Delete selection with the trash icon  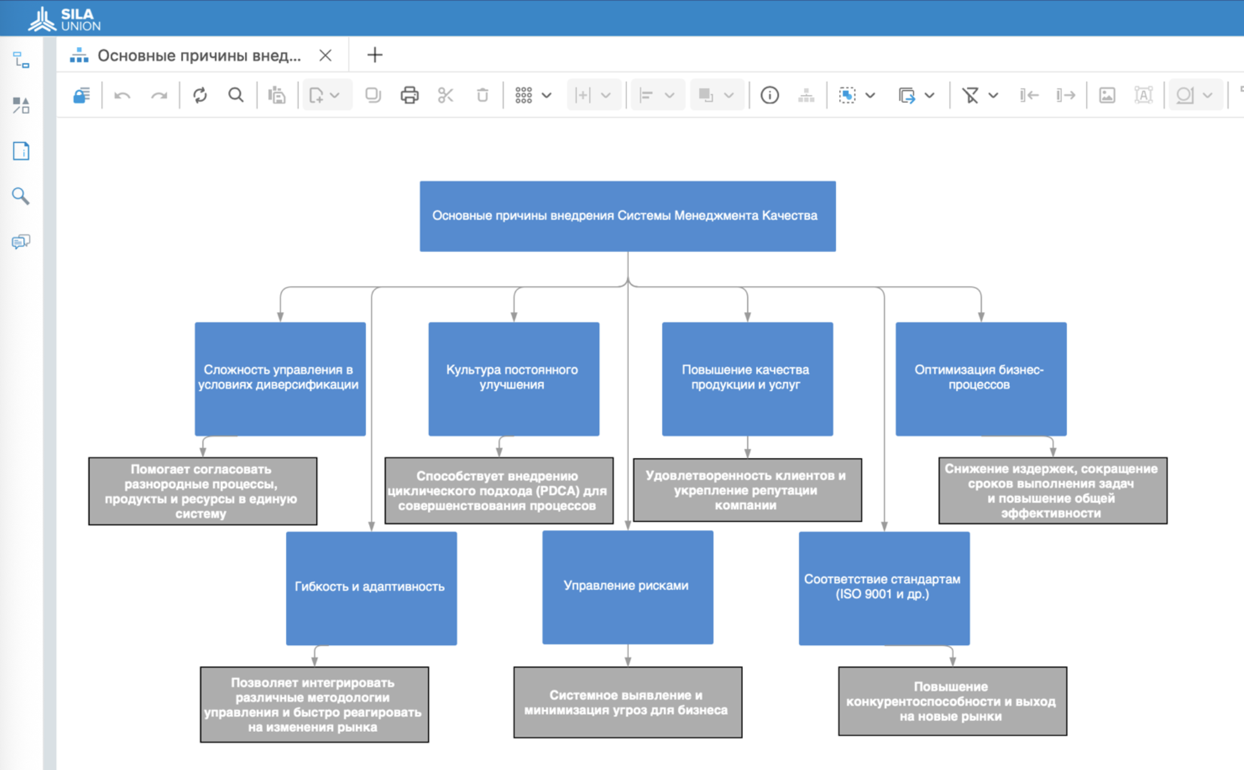click(x=483, y=95)
